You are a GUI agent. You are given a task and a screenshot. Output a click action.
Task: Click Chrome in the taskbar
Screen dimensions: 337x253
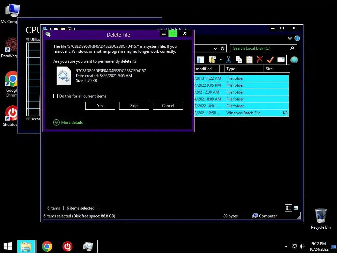tap(47, 246)
